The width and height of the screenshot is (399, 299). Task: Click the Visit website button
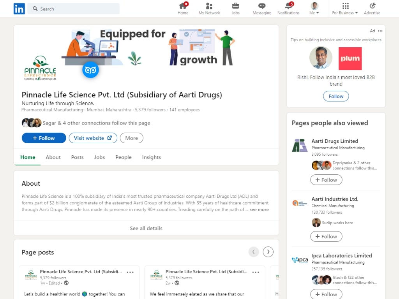[93, 138]
